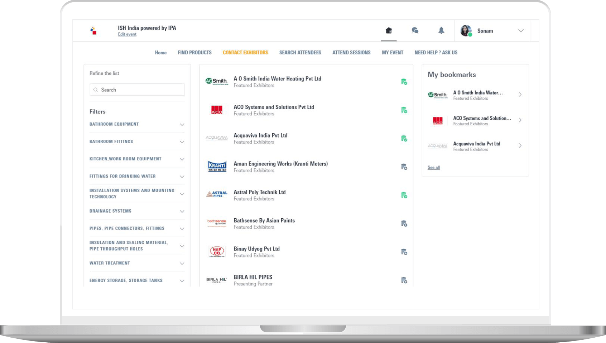Click HEPCO logo for Binay Udyog

click(x=217, y=252)
